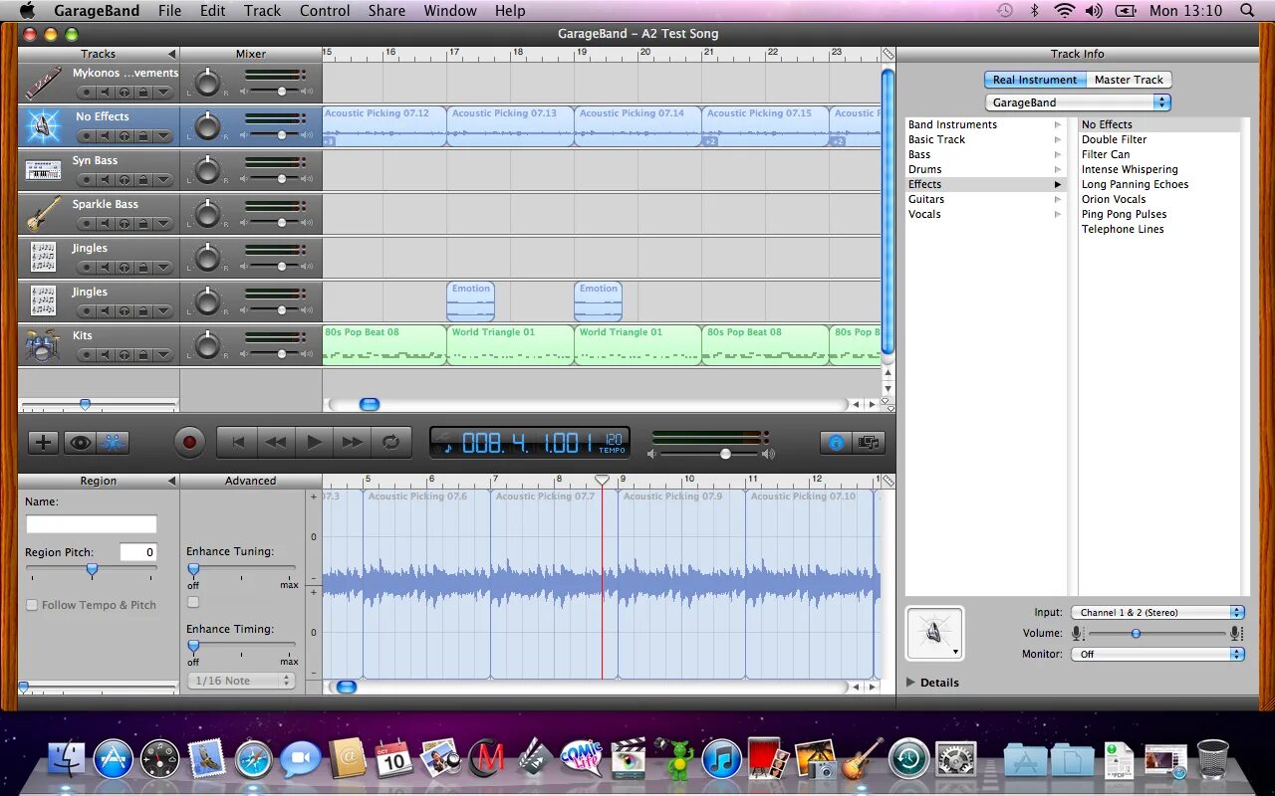Viewport: 1275px width, 796px height.
Task: Click the Mykonos track instrument icon
Action: [x=43, y=84]
